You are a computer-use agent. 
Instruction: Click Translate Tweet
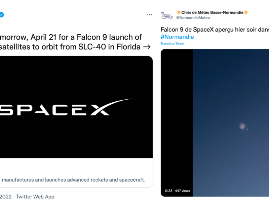point(172,44)
